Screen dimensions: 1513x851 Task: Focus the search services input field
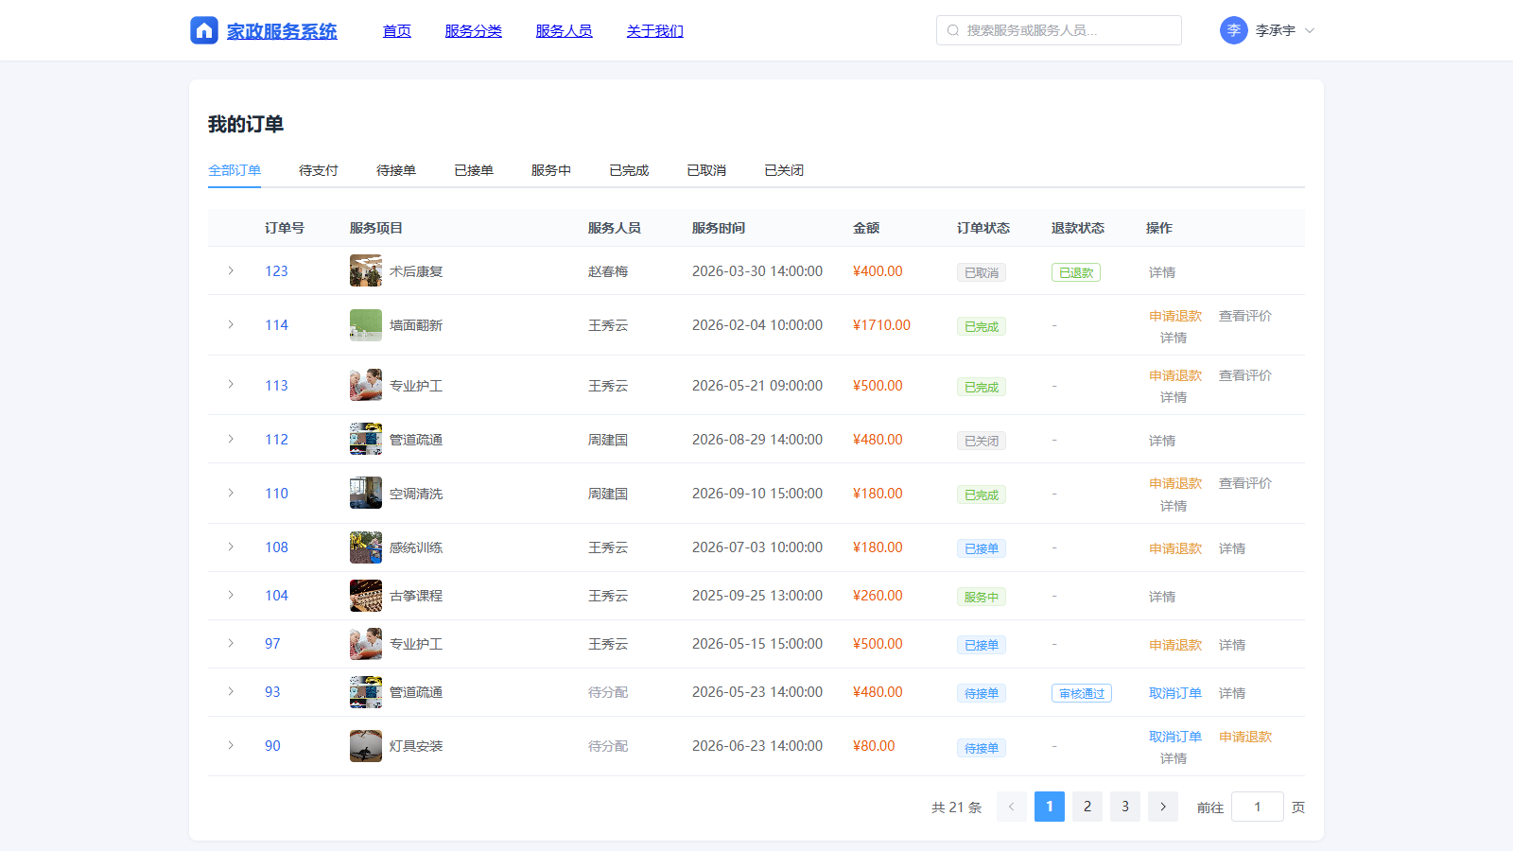pos(1059,30)
